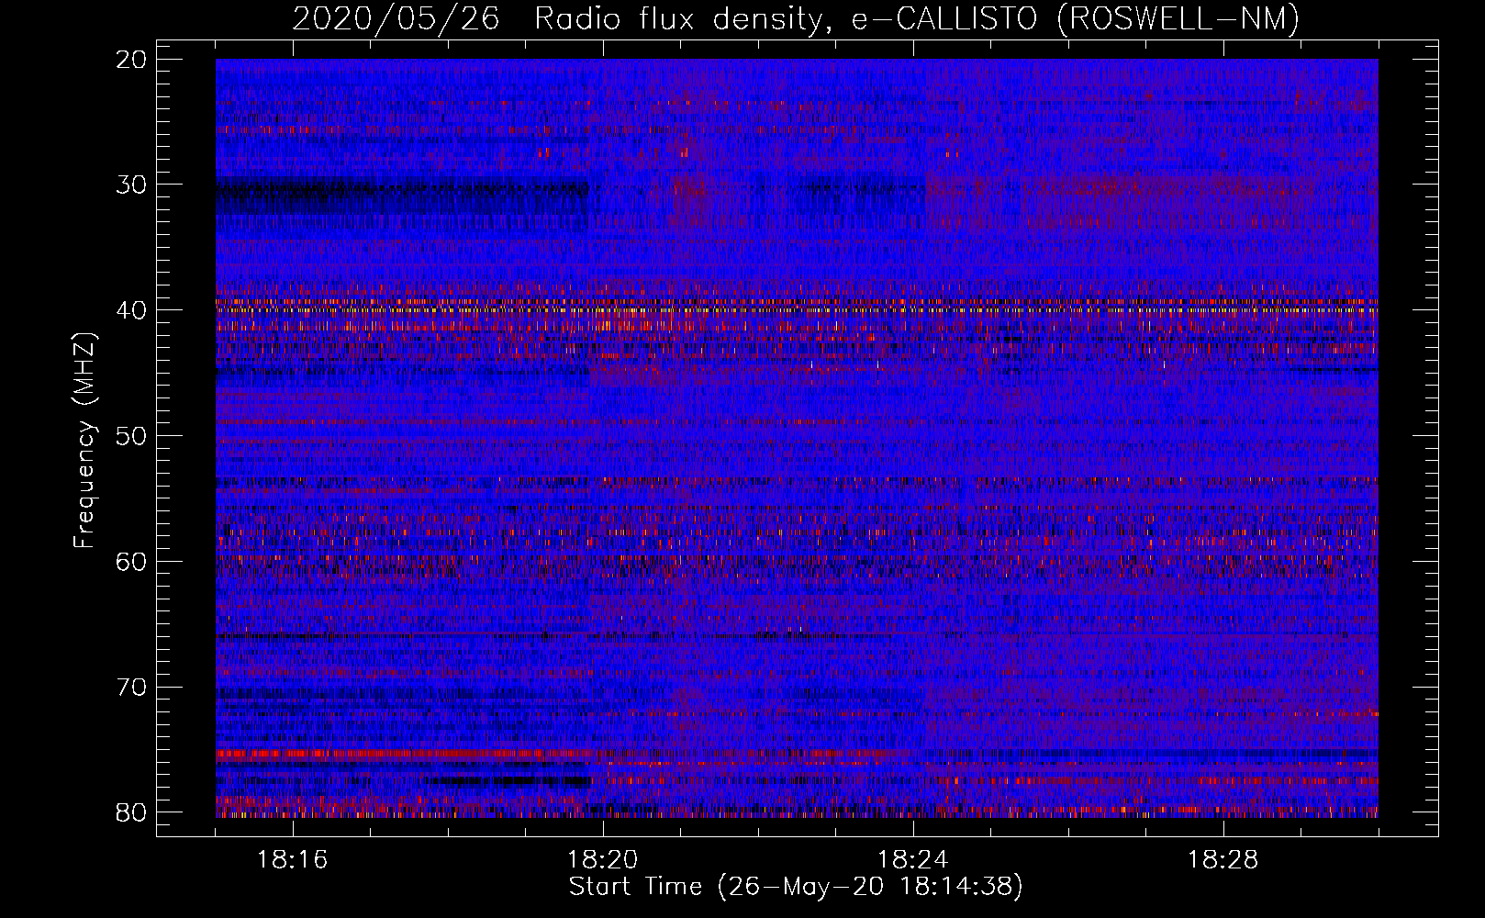This screenshot has height=918, width=1485.
Task: Click the 50 frequency tick label
Action: [132, 436]
